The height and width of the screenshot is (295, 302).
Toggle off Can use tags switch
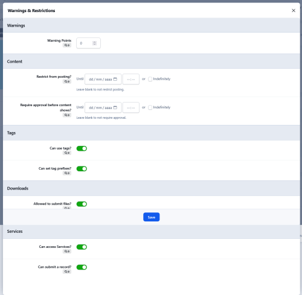82,148
